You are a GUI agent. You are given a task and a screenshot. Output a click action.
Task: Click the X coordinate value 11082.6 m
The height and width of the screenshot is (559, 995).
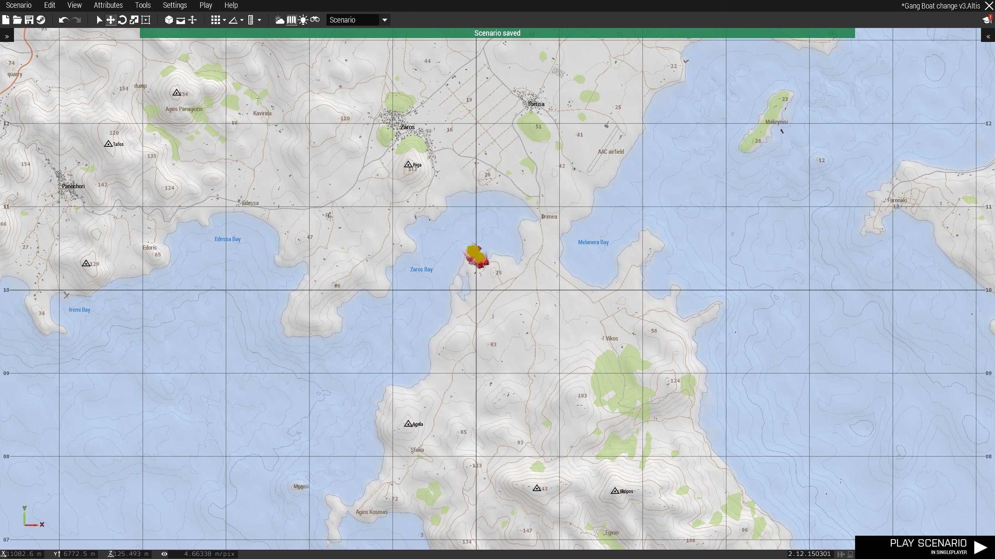(24, 554)
